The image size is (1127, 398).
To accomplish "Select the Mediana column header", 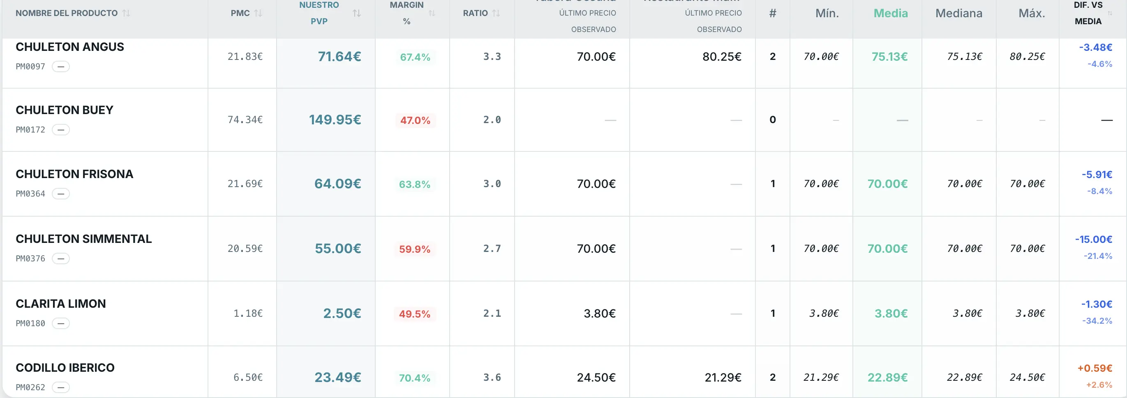I will pyautogui.click(x=958, y=13).
